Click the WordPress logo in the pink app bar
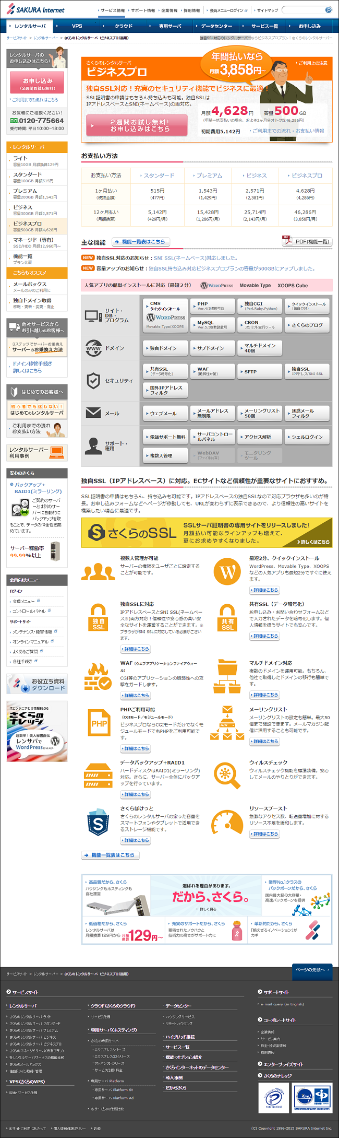The image size is (339, 1138). [217, 286]
